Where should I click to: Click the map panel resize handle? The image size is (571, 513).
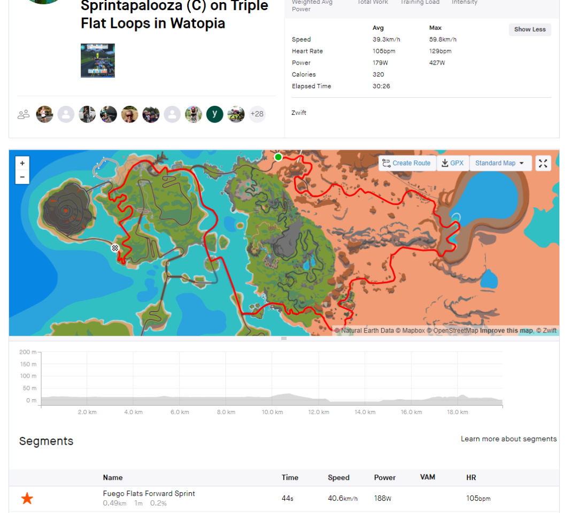tap(284, 338)
